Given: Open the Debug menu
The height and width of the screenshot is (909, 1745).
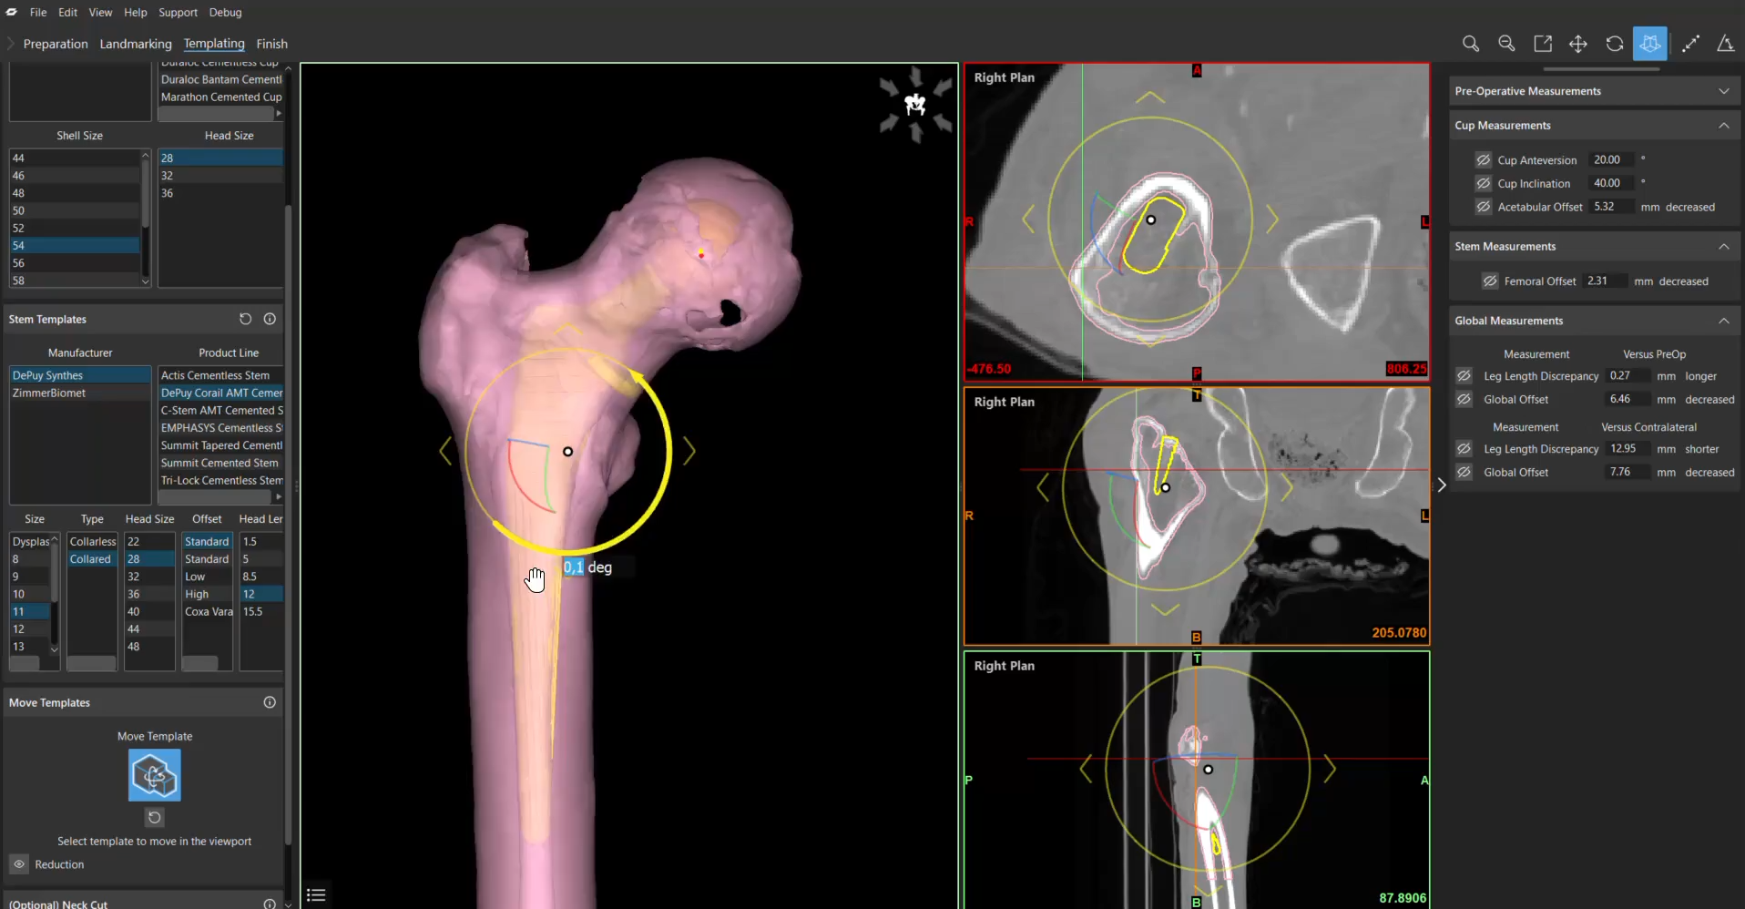Looking at the screenshot, I should pos(225,12).
